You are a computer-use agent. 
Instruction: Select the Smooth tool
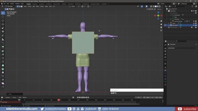pos(3,72)
